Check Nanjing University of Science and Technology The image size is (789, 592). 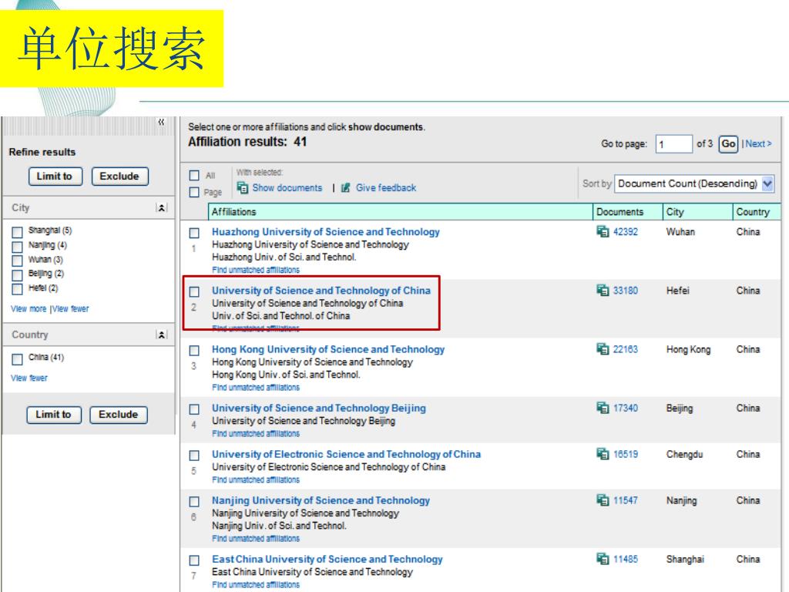(194, 502)
